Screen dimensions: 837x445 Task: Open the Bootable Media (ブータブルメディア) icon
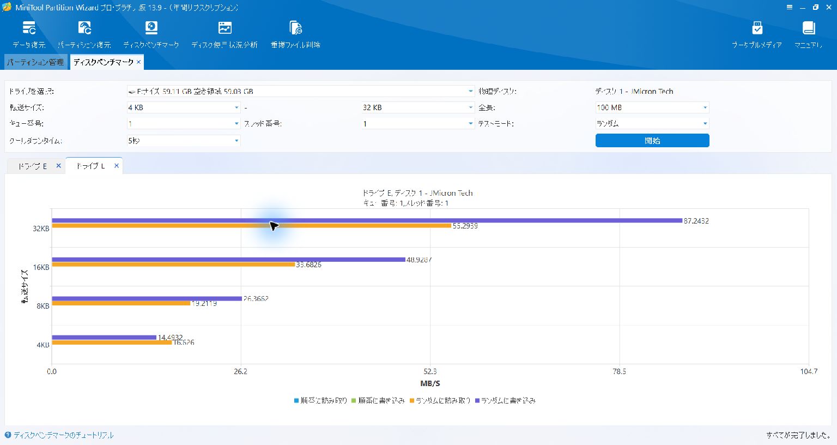coord(757,34)
